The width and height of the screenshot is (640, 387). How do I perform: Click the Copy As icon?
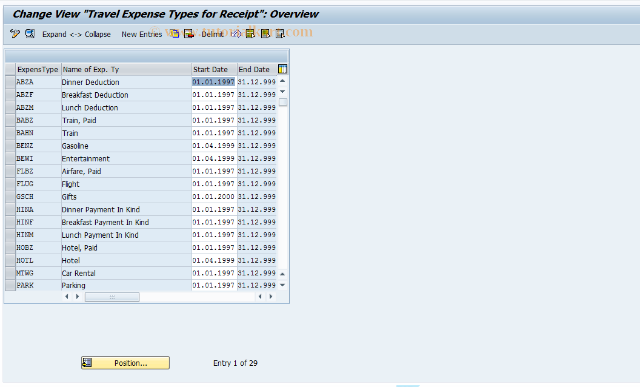point(175,34)
